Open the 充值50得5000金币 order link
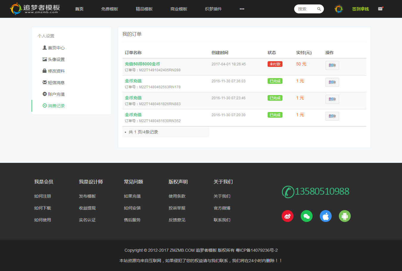This screenshot has width=402, height=271. coord(142,64)
